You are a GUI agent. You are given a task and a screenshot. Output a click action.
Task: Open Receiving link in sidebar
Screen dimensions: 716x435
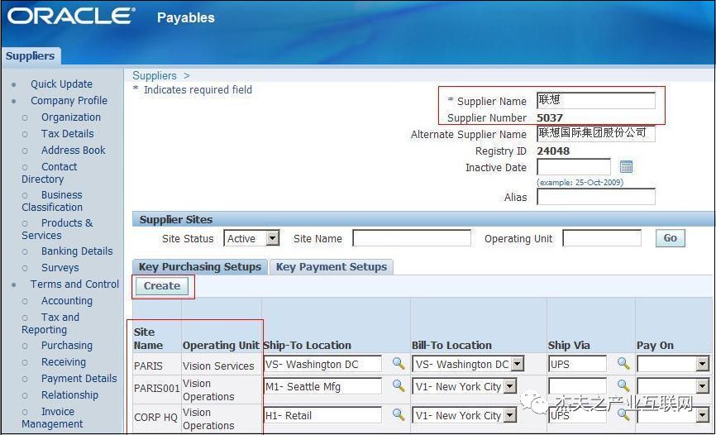(x=64, y=362)
